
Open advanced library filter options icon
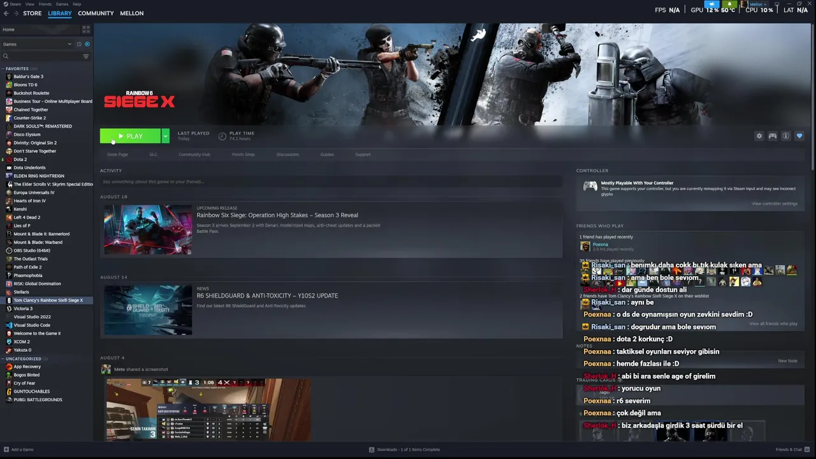tap(86, 56)
